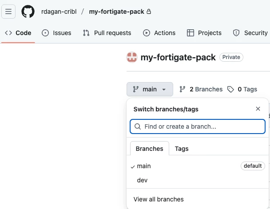The width and height of the screenshot is (270, 209).
Task: Open the rdagan-cribl owner link
Action: click(x=59, y=12)
